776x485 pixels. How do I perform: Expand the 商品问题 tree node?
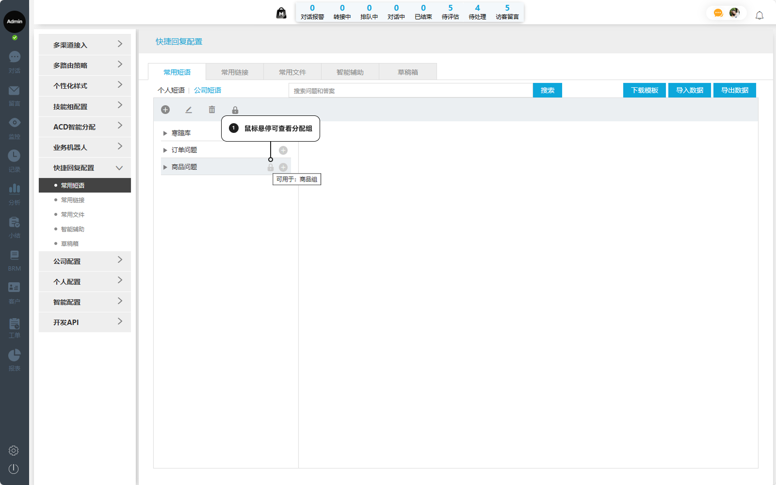click(165, 167)
